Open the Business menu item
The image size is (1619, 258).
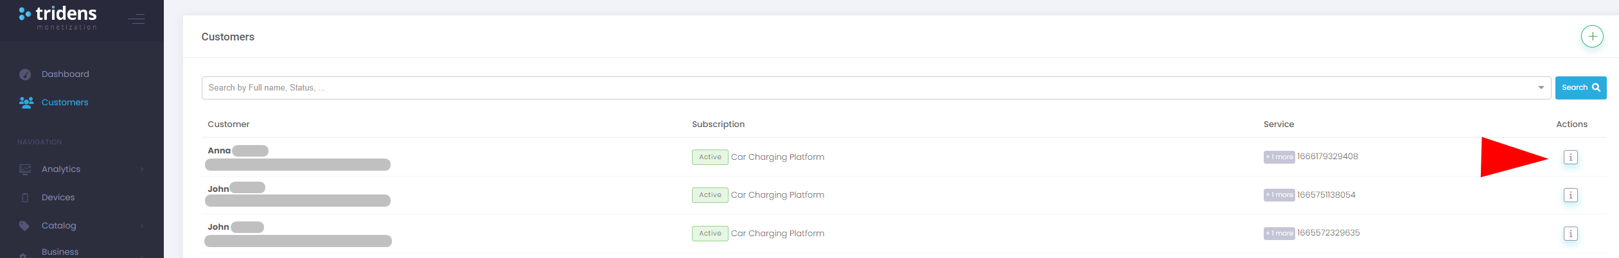[60, 252]
